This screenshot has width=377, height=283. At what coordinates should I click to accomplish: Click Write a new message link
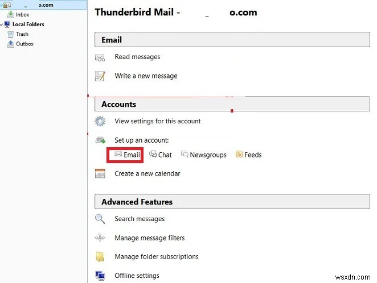tap(146, 76)
